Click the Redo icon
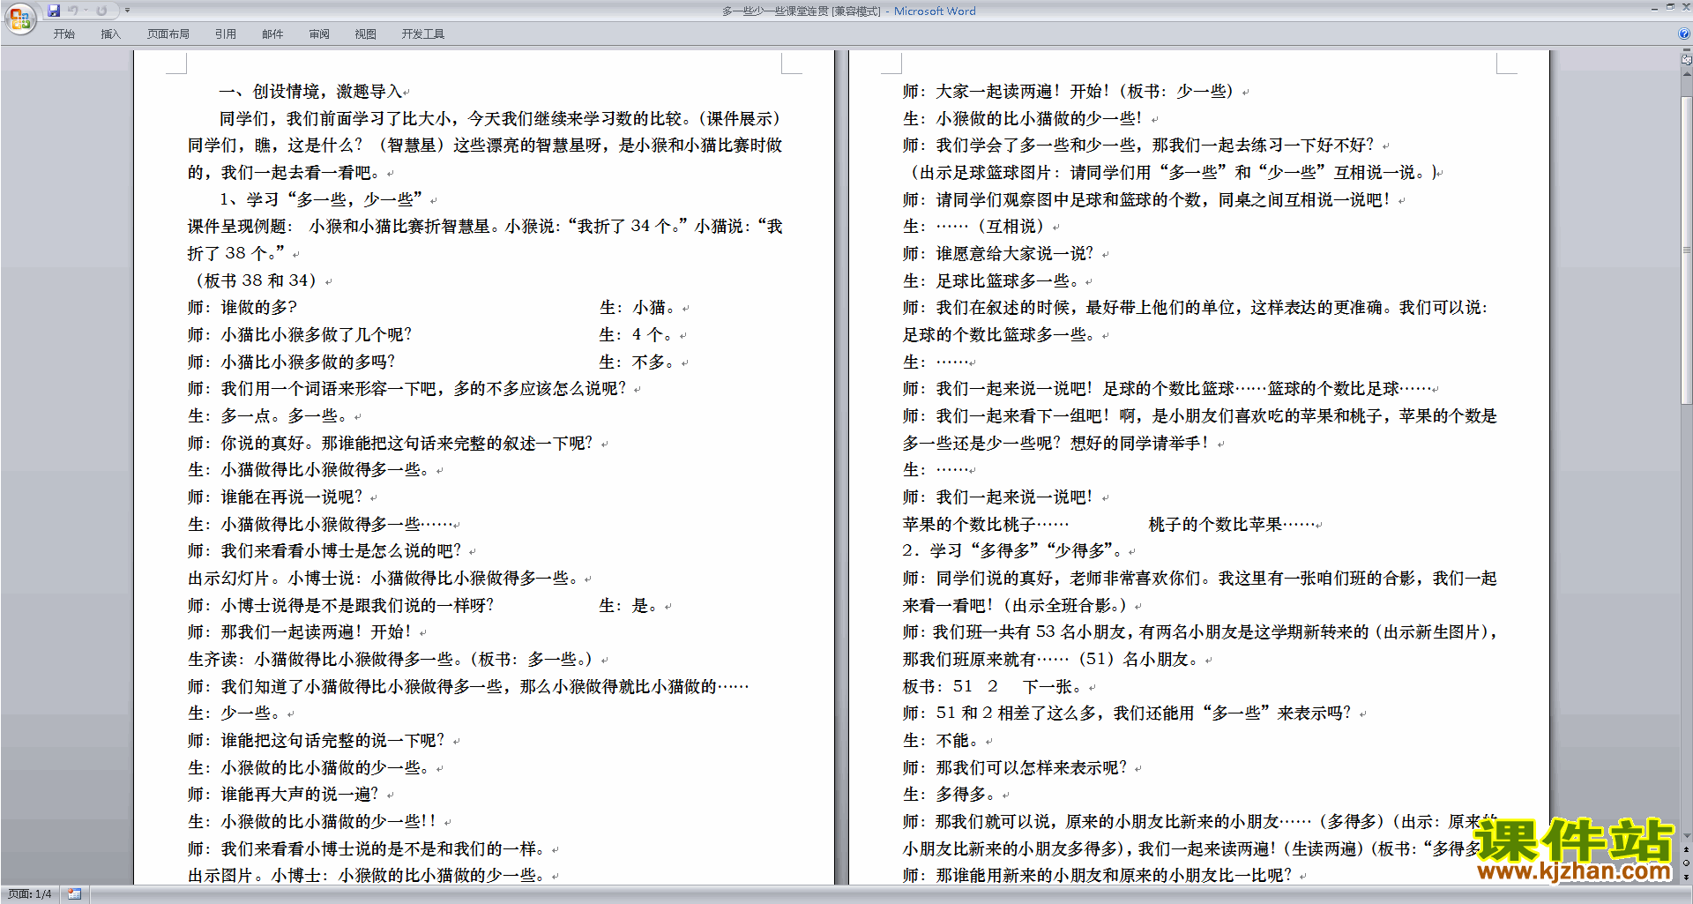This screenshot has width=1693, height=904. pyautogui.click(x=101, y=11)
